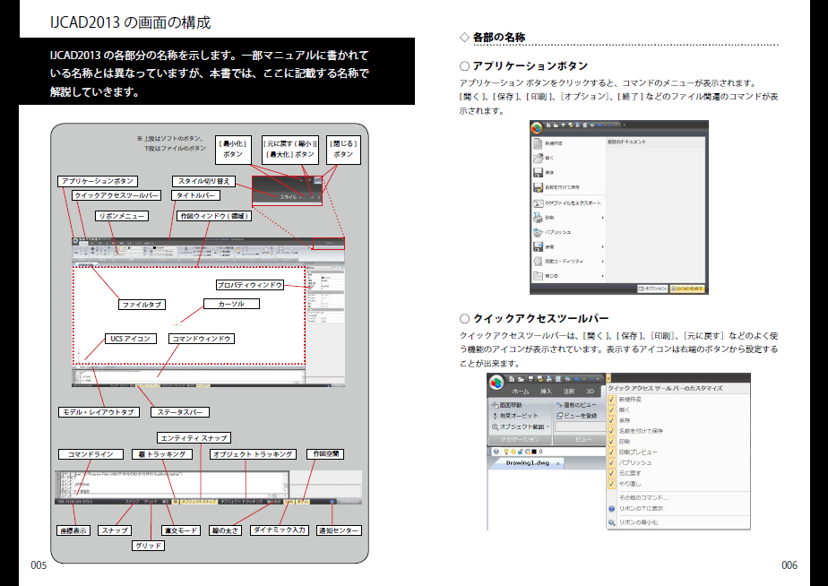
Task: Click the パブリッシュ icon in application menu
Action: pyautogui.click(x=538, y=232)
